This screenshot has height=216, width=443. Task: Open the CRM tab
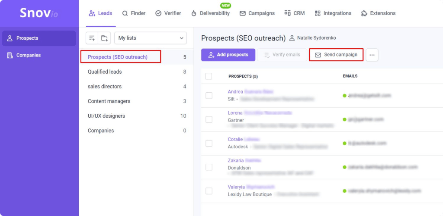[x=294, y=13]
